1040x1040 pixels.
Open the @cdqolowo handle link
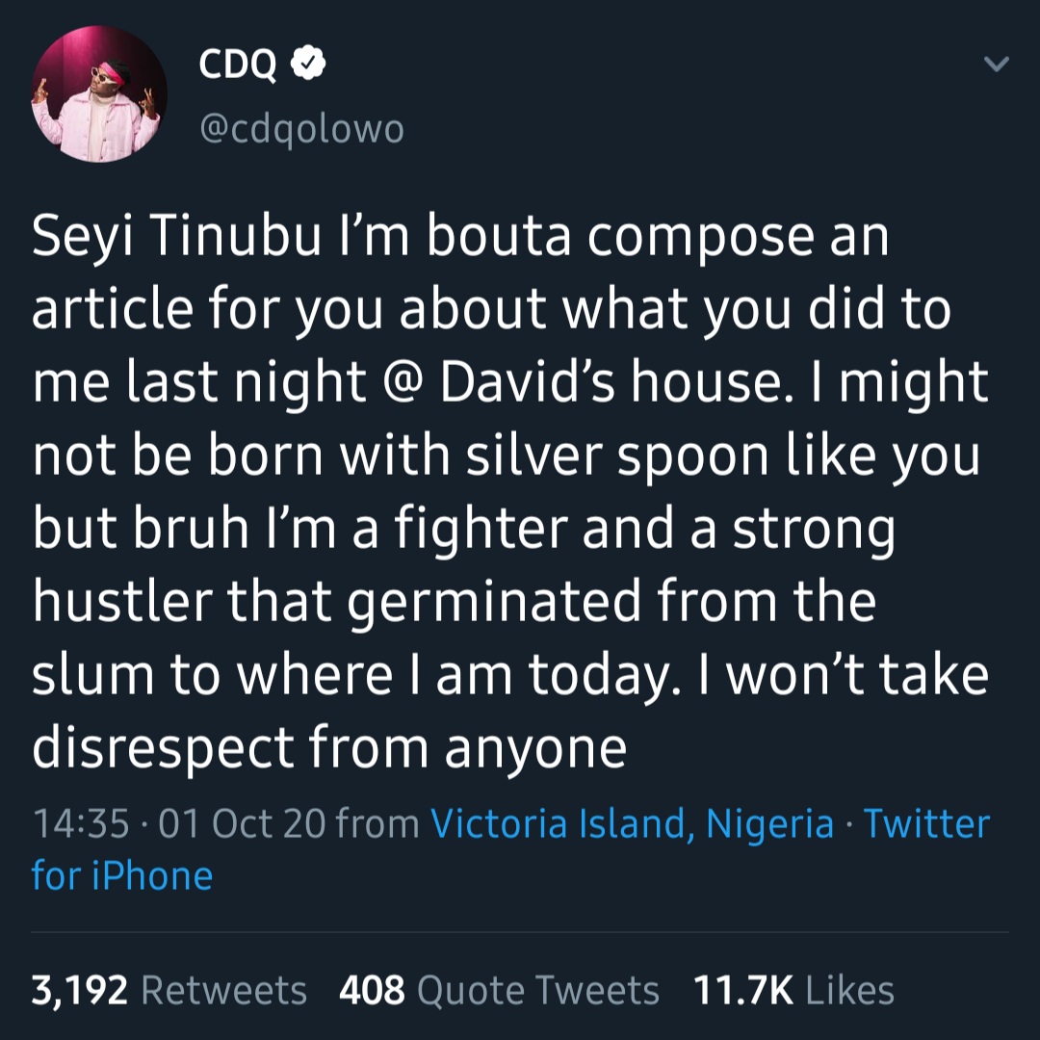pyautogui.click(x=301, y=128)
